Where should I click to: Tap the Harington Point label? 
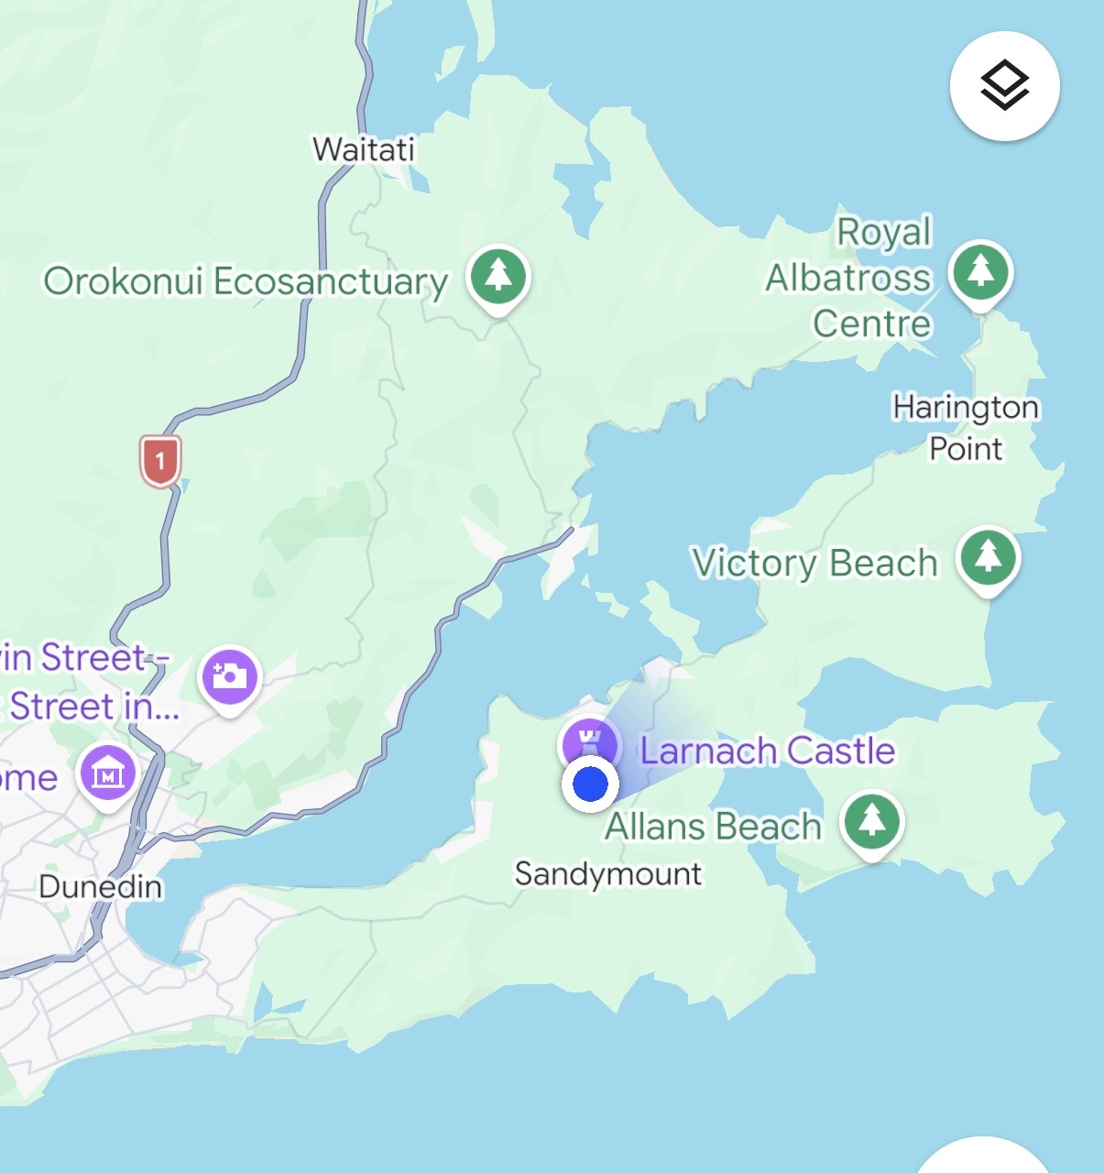coord(967,427)
